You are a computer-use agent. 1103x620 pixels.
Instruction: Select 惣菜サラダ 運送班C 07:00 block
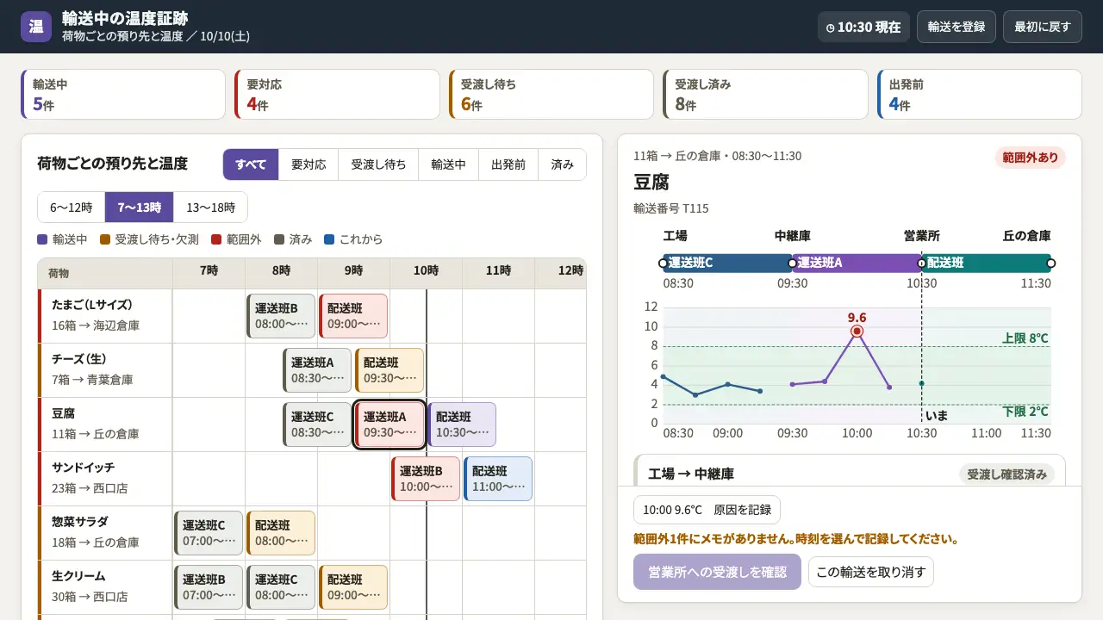[x=209, y=533]
